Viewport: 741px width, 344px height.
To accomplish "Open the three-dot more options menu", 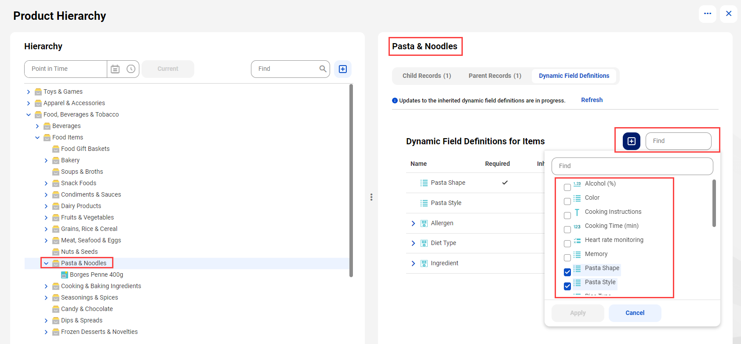I will click(x=708, y=14).
